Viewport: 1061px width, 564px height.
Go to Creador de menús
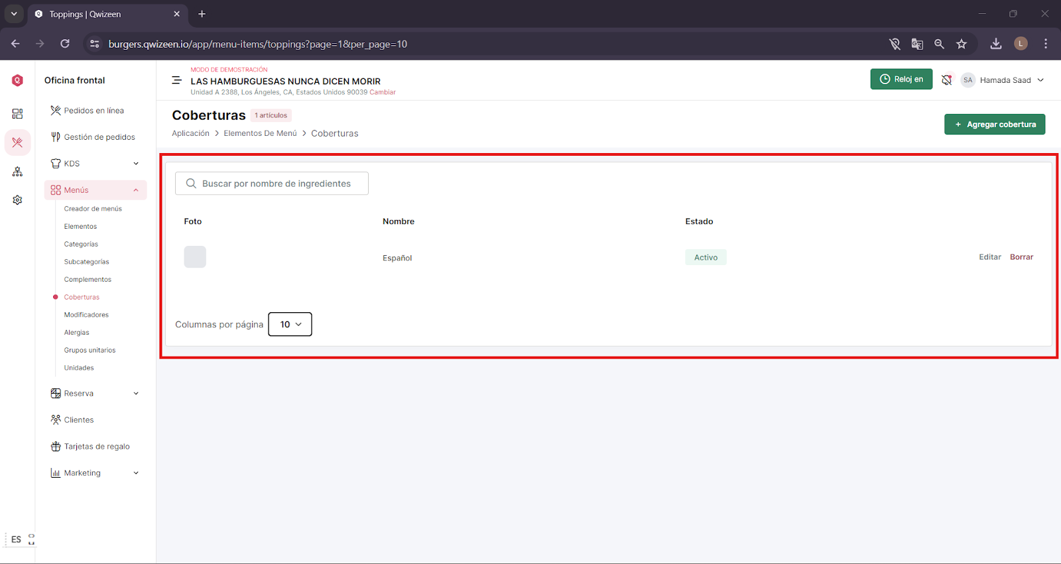(93, 209)
